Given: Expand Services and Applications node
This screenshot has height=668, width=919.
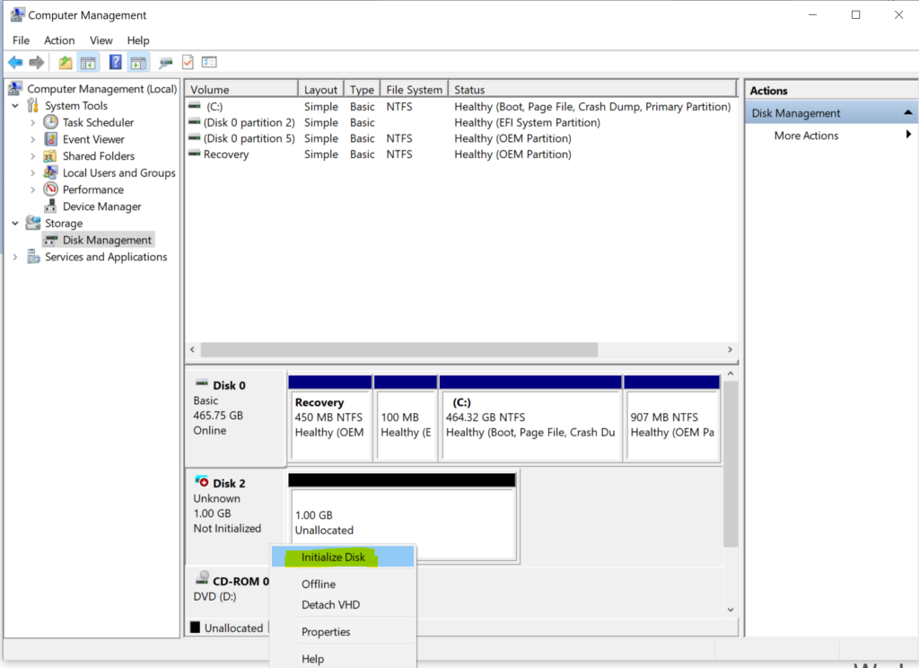Looking at the screenshot, I should 15,257.
